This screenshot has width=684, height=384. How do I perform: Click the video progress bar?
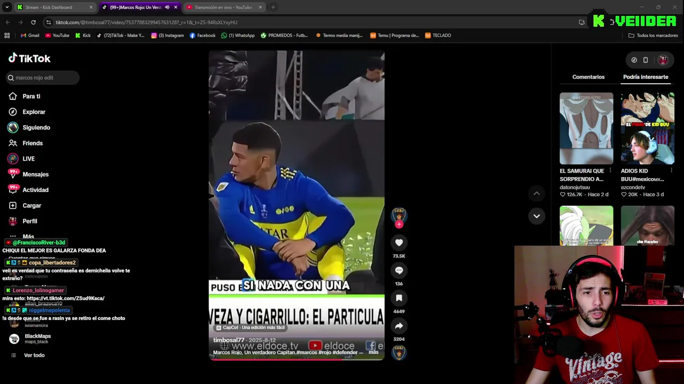tap(297, 359)
